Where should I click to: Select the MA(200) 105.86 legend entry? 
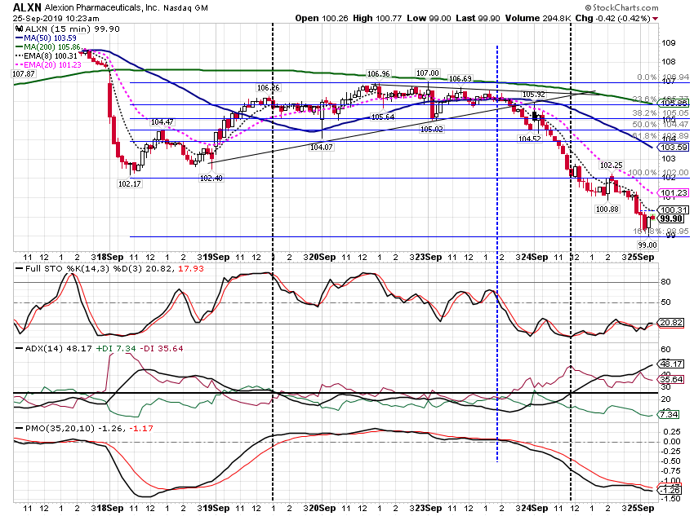[x=48, y=46]
